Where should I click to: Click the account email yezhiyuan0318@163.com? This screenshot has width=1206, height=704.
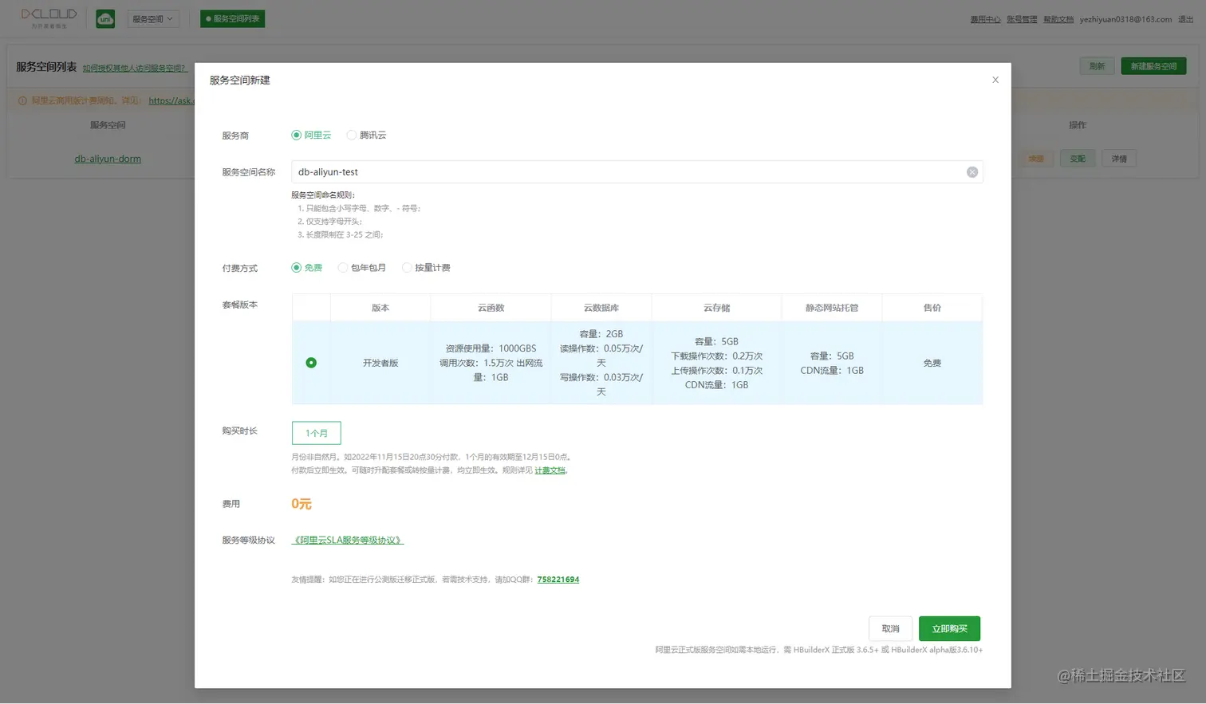(x=1125, y=19)
